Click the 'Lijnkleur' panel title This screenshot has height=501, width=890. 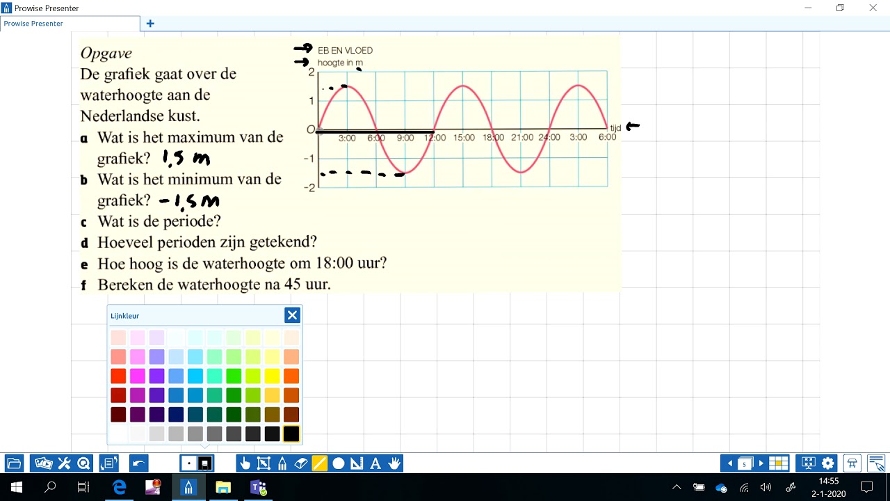click(125, 316)
